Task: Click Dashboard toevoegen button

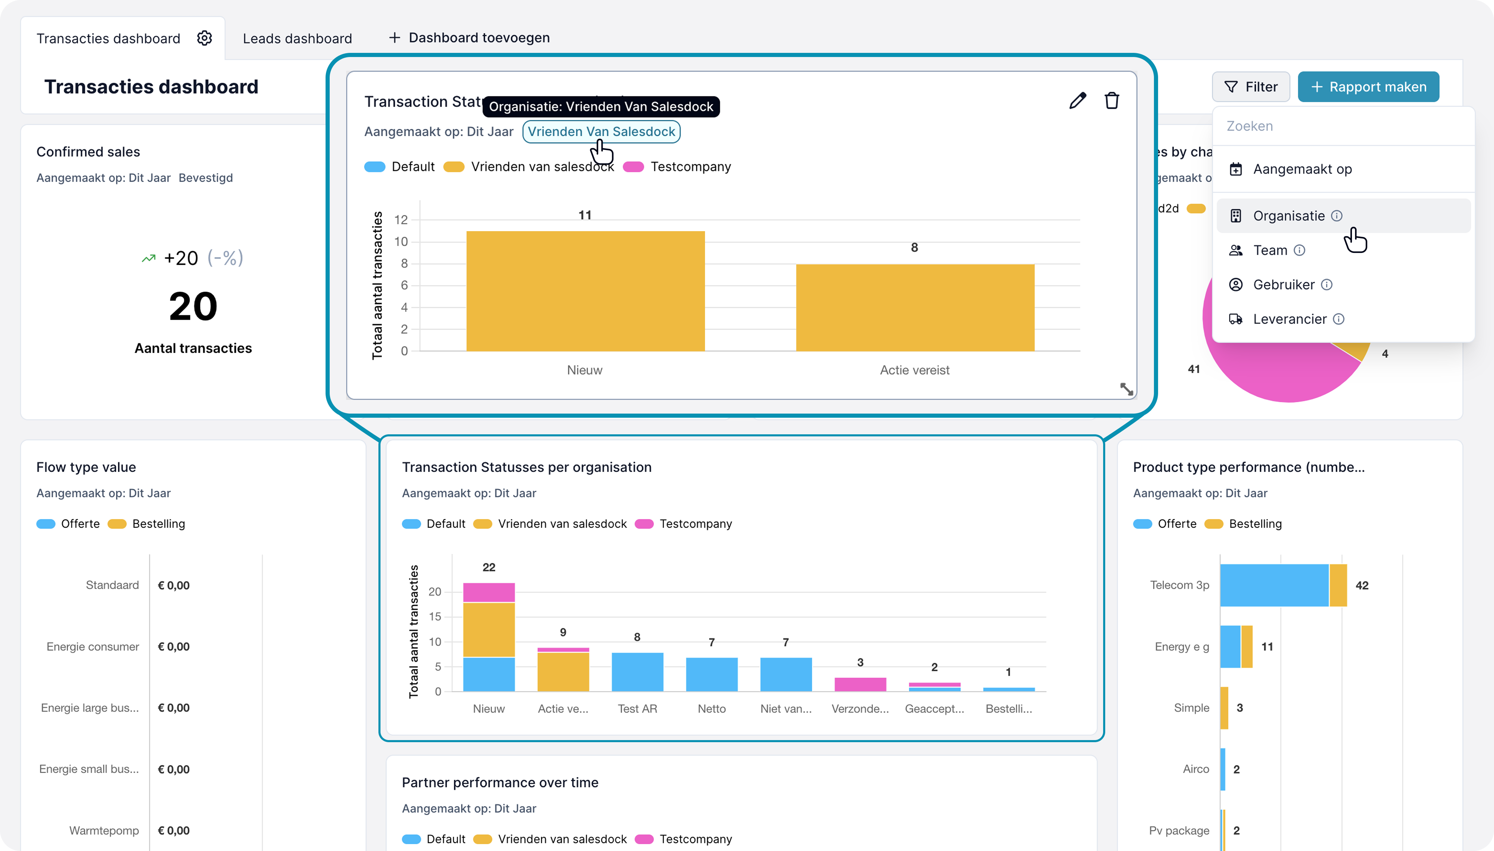Action: click(469, 38)
